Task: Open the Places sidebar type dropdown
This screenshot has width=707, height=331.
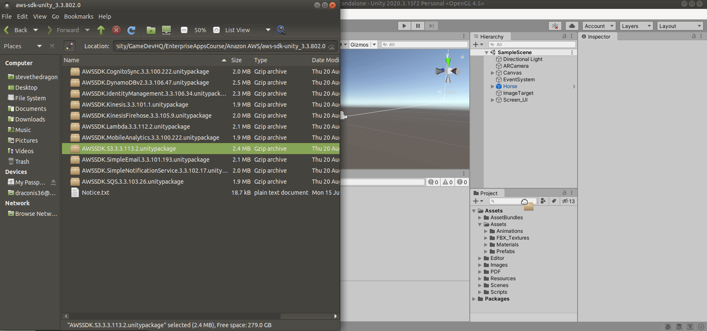Action: [39, 46]
